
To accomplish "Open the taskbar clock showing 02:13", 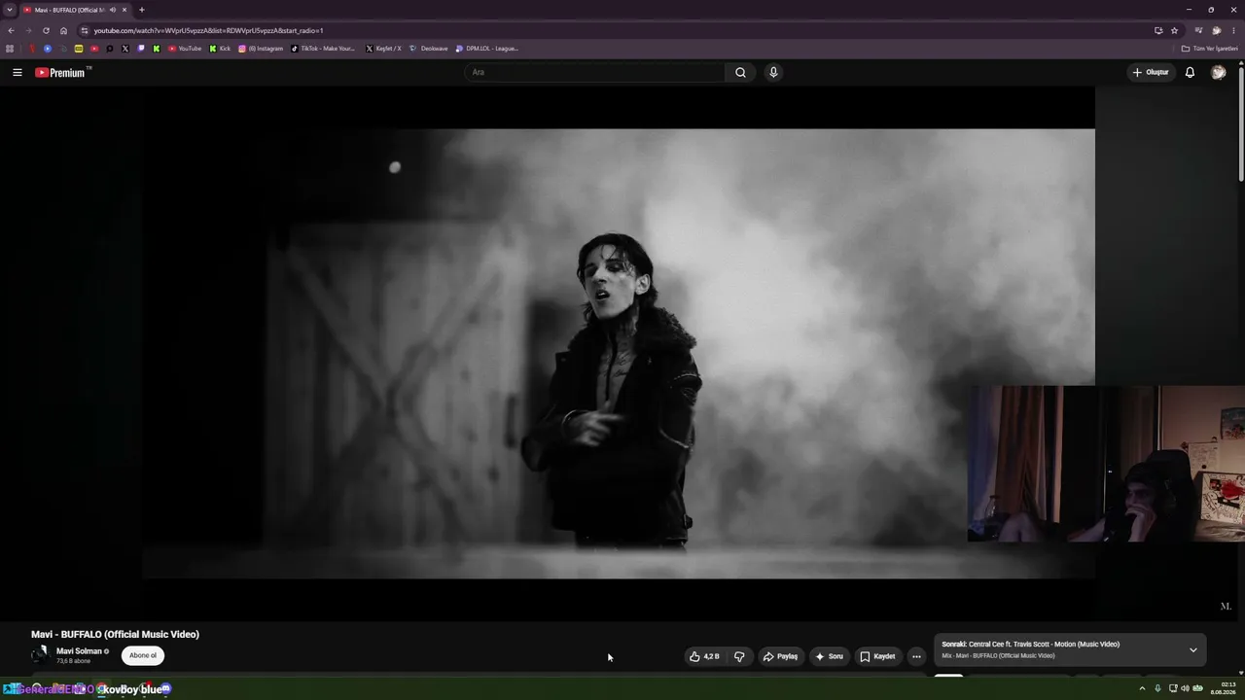I will [1223, 689].
